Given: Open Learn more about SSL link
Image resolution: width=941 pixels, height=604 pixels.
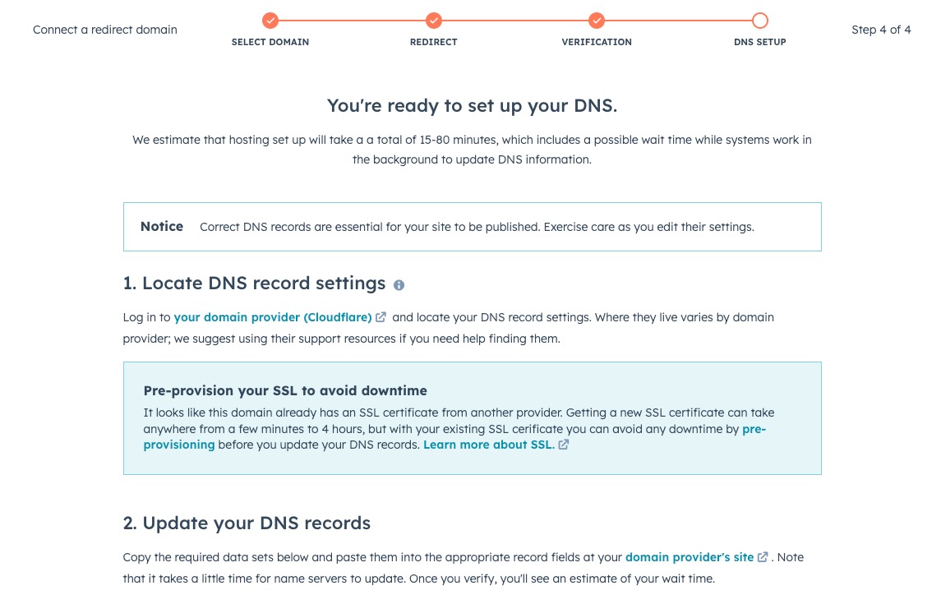Looking at the screenshot, I should (x=488, y=445).
